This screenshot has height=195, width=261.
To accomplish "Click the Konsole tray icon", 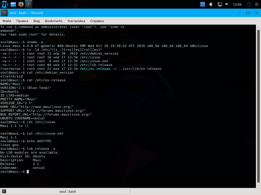I will [203, 4].
